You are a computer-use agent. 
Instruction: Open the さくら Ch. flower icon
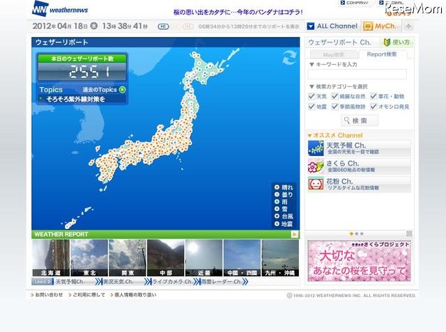coord(316,166)
